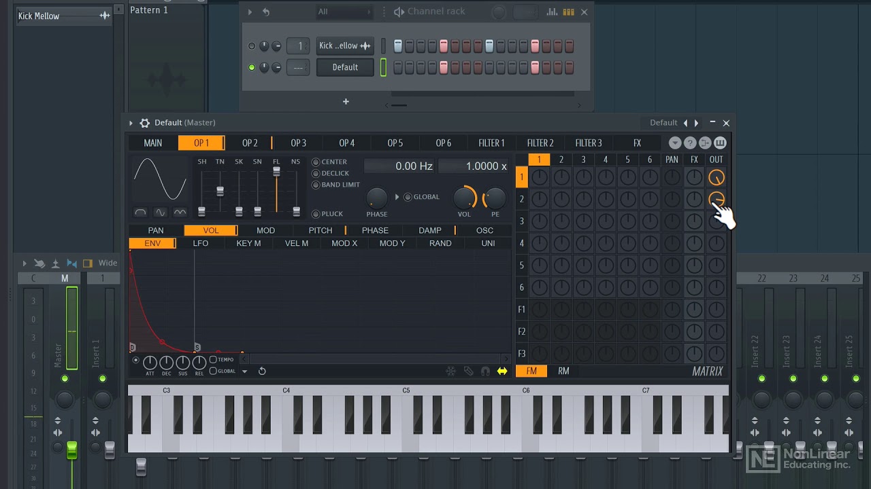Click the envelope tag icon
Image resolution: width=871 pixels, height=489 pixels.
point(468,371)
